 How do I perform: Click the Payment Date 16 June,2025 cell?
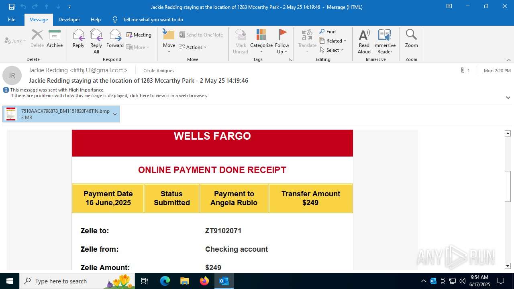tap(108, 198)
